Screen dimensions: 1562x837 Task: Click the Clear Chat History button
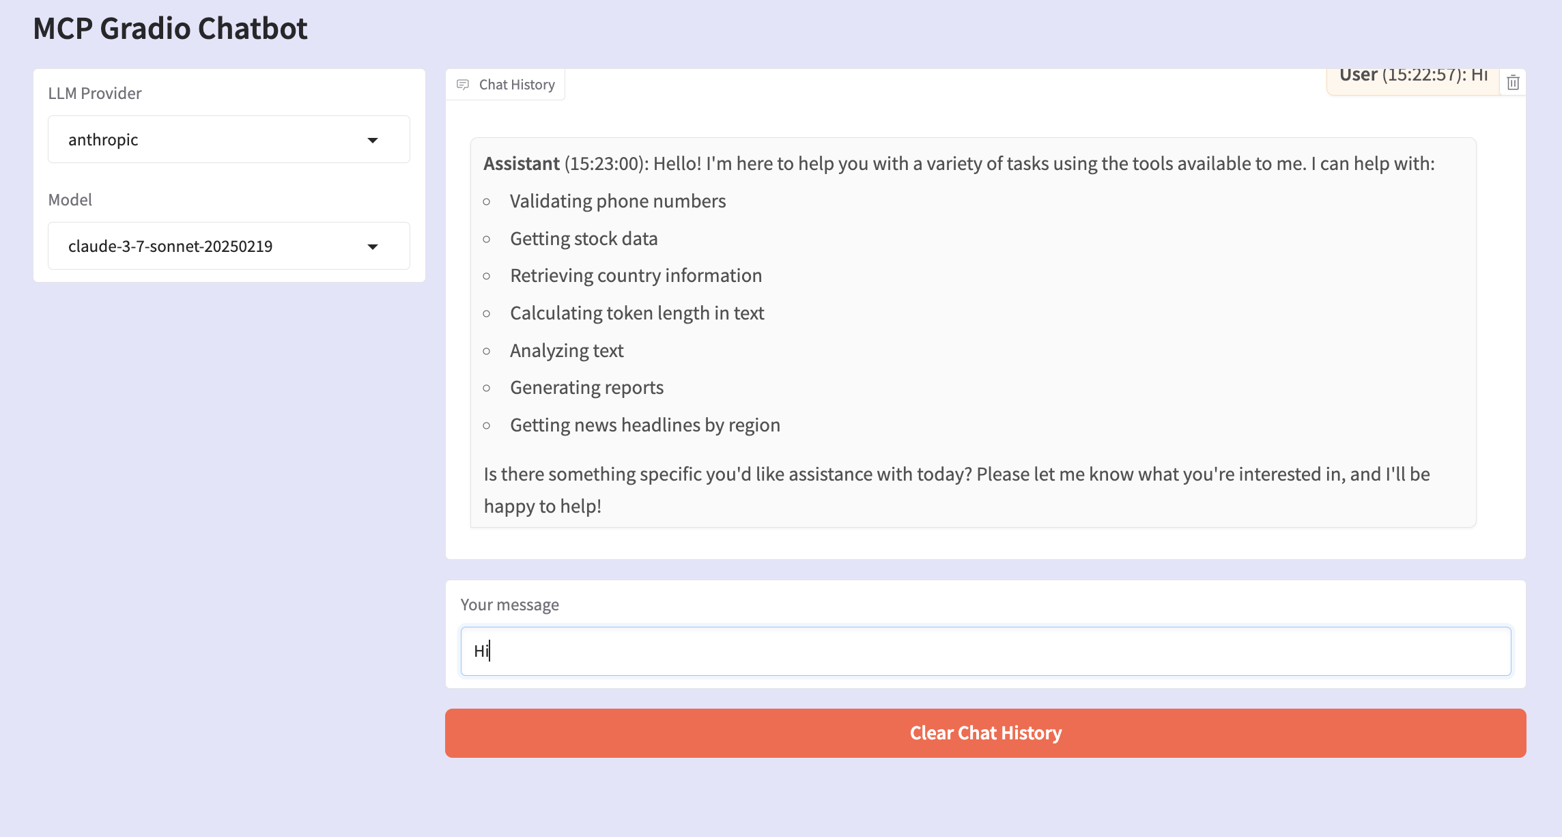pyautogui.click(x=985, y=733)
